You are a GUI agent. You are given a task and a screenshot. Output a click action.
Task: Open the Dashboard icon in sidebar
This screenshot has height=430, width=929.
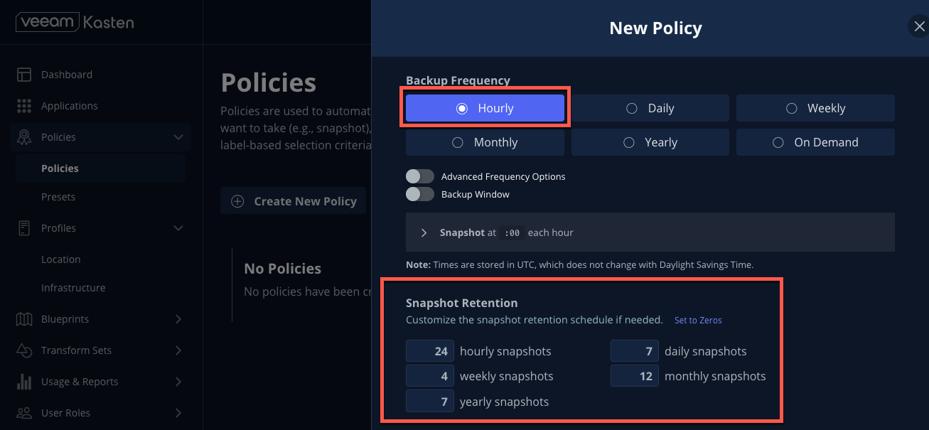click(24, 75)
